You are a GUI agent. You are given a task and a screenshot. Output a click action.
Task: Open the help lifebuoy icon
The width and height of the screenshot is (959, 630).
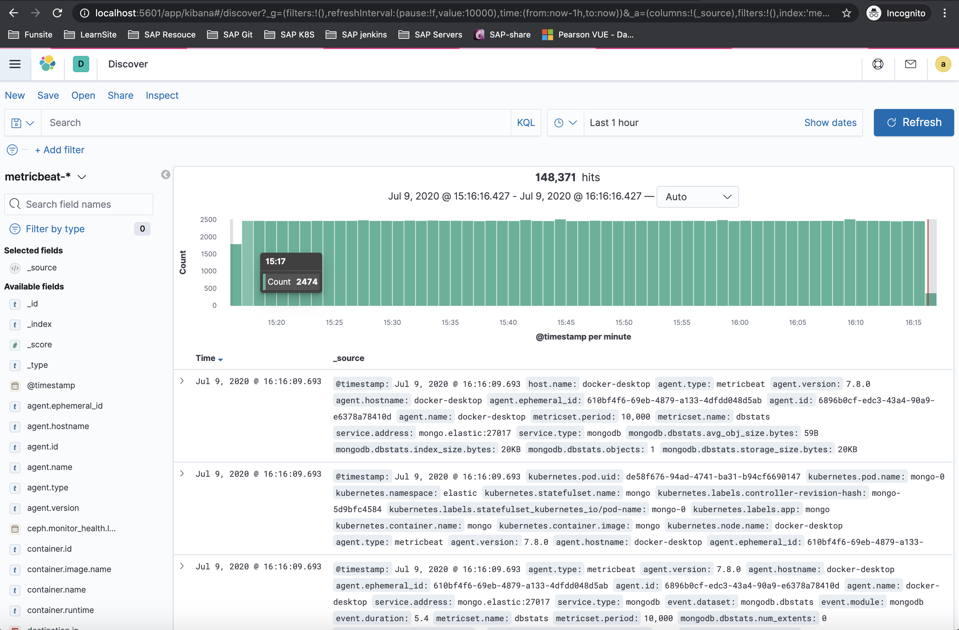(x=878, y=64)
